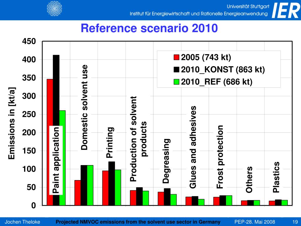Screen dimensions: 301x226
Task: Click the 200 y-axis tick label
Action: pos(29,132)
